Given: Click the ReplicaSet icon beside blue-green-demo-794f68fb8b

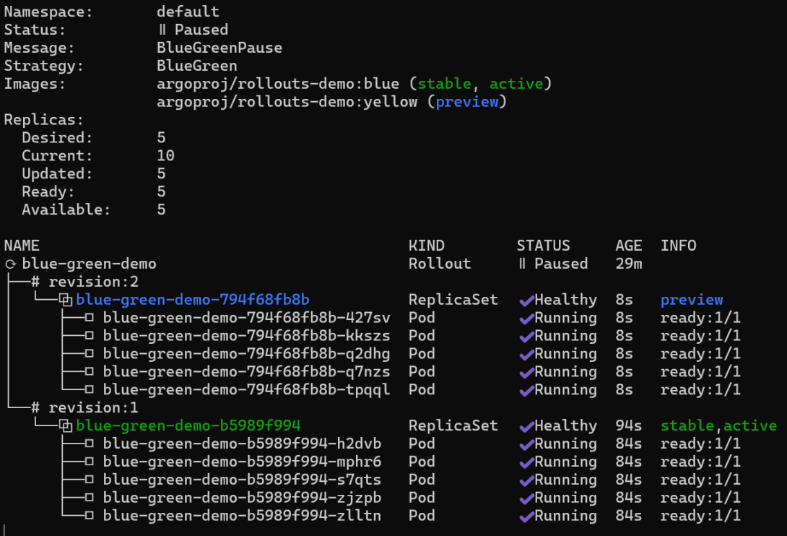Looking at the screenshot, I should click(66, 300).
